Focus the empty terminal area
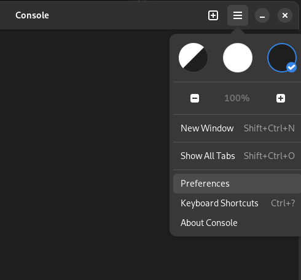 [84, 154]
